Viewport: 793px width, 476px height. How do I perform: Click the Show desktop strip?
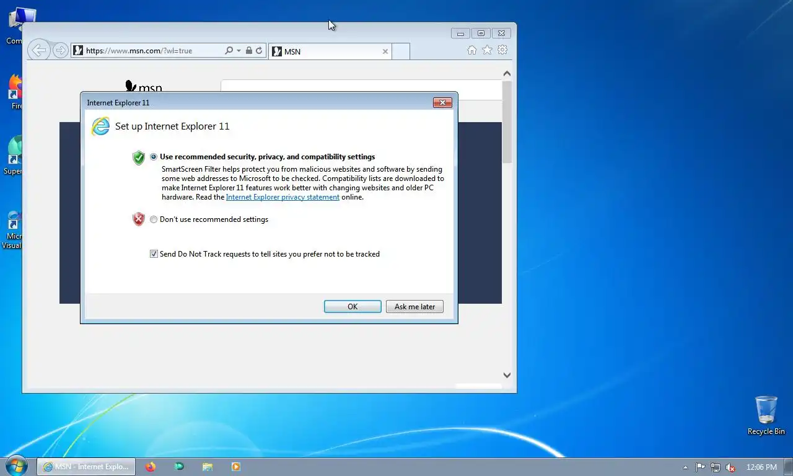pos(789,467)
